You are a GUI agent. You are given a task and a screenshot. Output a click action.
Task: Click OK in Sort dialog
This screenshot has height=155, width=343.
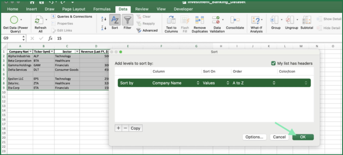303,137
